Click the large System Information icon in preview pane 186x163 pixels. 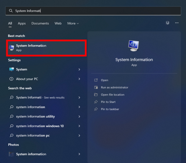point(134,46)
